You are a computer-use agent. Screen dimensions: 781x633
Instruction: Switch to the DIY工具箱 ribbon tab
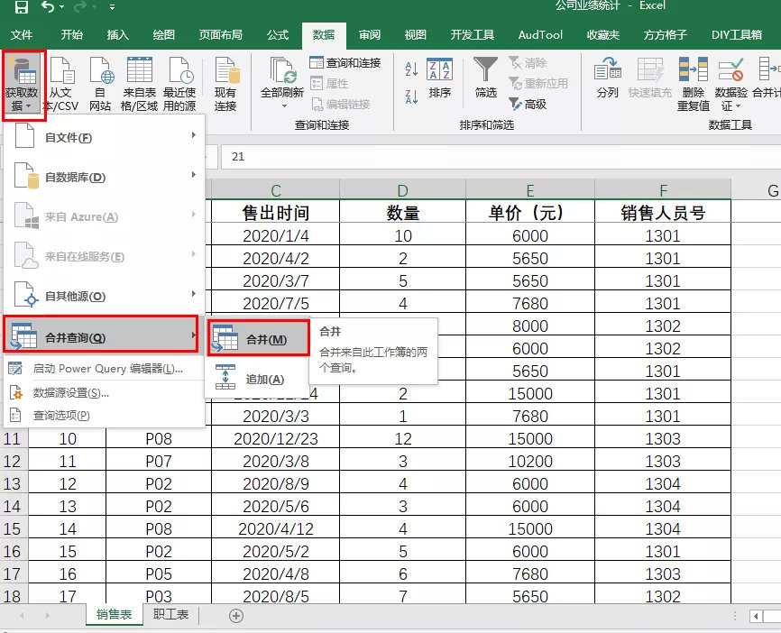pyautogui.click(x=737, y=35)
